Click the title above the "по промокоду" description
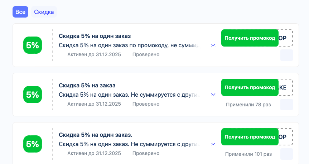The image size is (309, 164). tap(95, 36)
